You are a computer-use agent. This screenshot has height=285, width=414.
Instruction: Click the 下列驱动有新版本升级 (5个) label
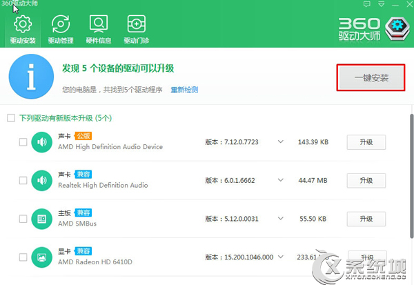tap(66, 118)
